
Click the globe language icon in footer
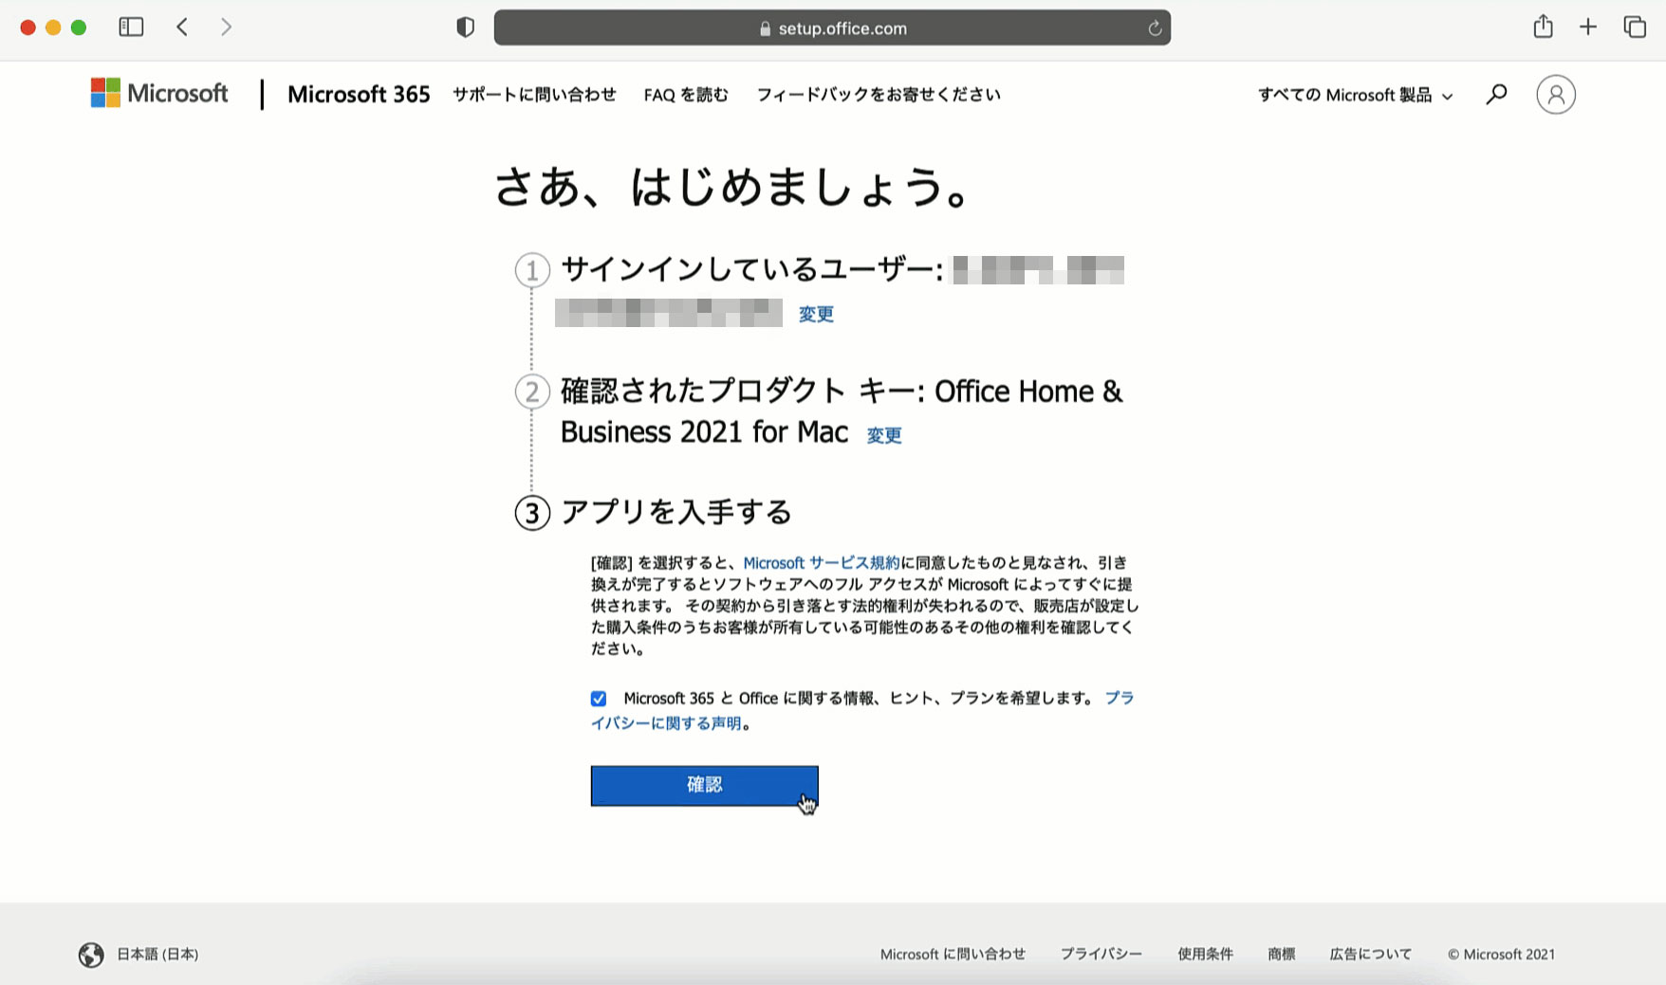click(x=91, y=955)
